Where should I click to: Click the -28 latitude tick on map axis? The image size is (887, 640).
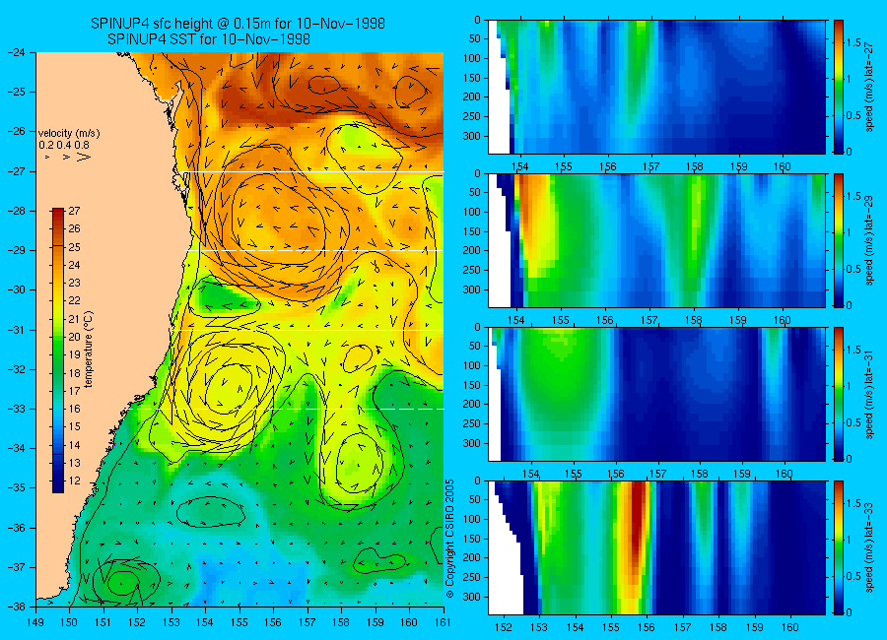click(16, 211)
